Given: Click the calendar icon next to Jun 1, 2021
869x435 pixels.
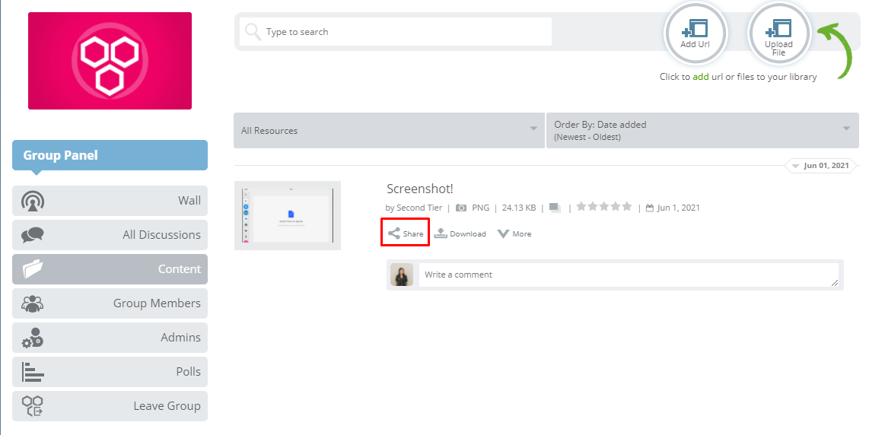Looking at the screenshot, I should pyautogui.click(x=650, y=208).
